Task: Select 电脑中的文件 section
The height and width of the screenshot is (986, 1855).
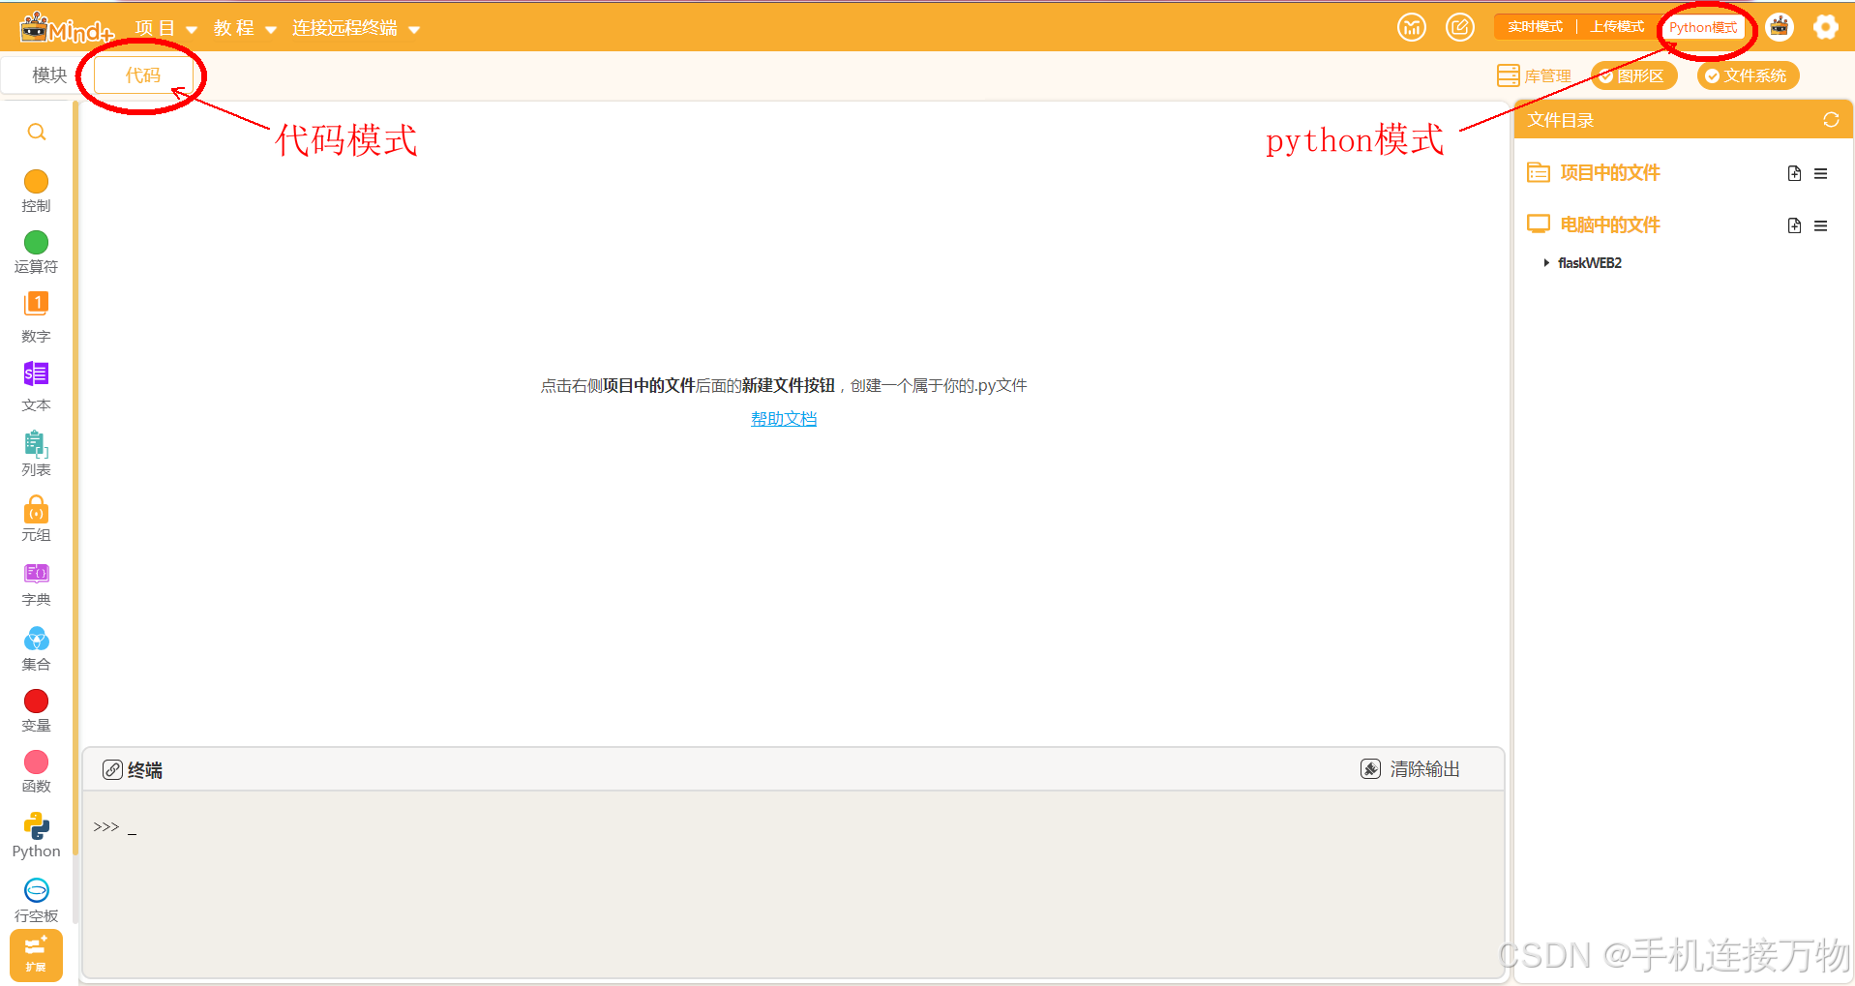Action: pyautogui.click(x=1610, y=225)
